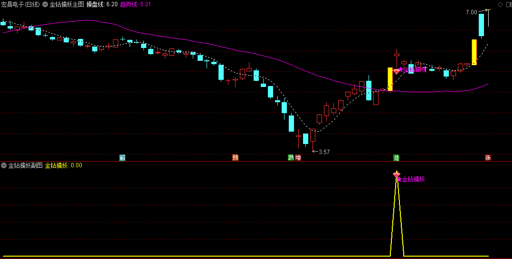
Task: Click the 金钻擒妖主图 indicator name
Action: click(x=66, y=5)
